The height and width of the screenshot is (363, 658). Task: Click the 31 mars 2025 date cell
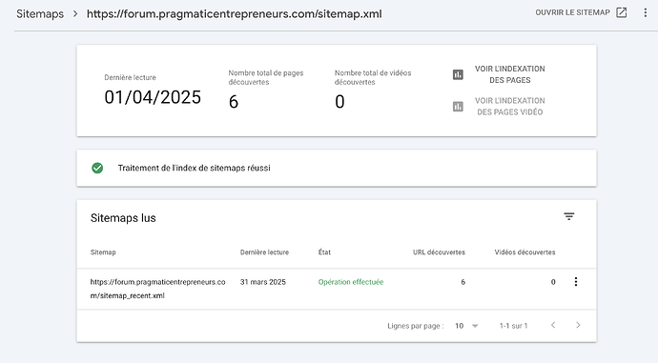(262, 282)
